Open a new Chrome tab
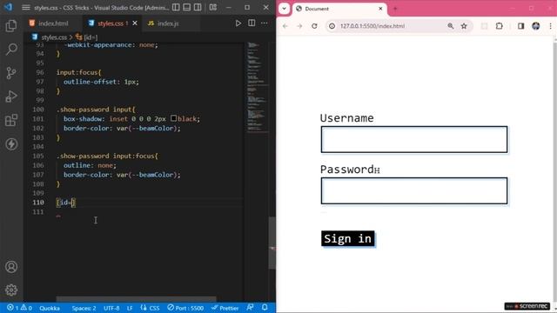557x313 pixels. [395, 9]
